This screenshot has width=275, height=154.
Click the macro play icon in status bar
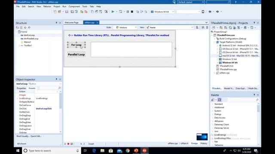tap(65, 144)
